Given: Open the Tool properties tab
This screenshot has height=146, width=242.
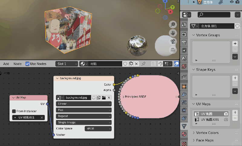Looking at the screenshot, I should click(x=184, y=25).
